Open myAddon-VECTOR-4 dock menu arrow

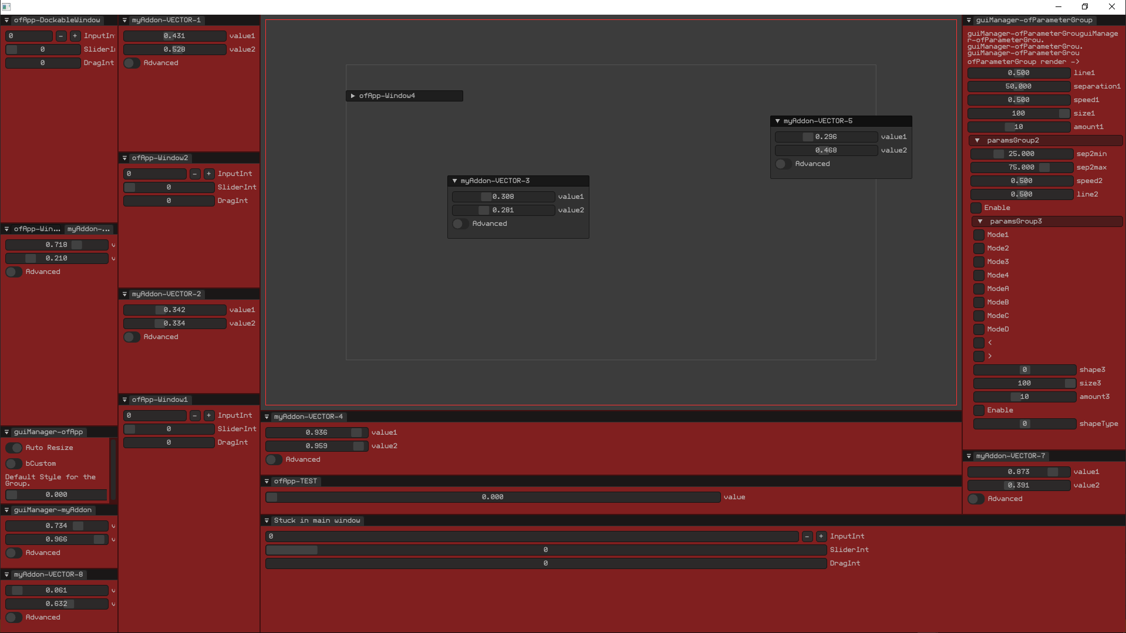[x=267, y=417]
